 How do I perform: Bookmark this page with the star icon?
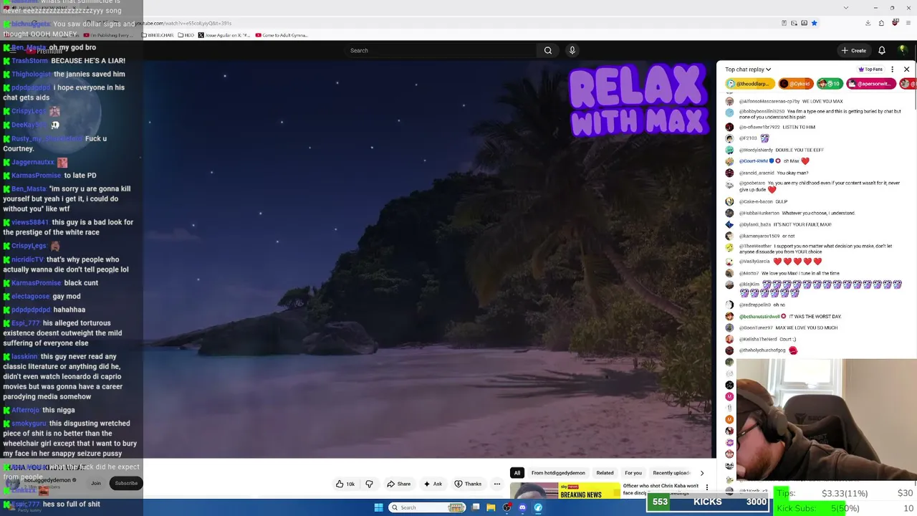point(814,23)
